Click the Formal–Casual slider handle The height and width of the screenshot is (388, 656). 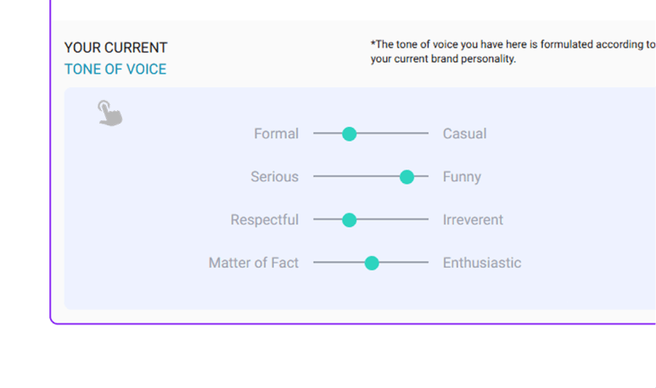(x=349, y=134)
